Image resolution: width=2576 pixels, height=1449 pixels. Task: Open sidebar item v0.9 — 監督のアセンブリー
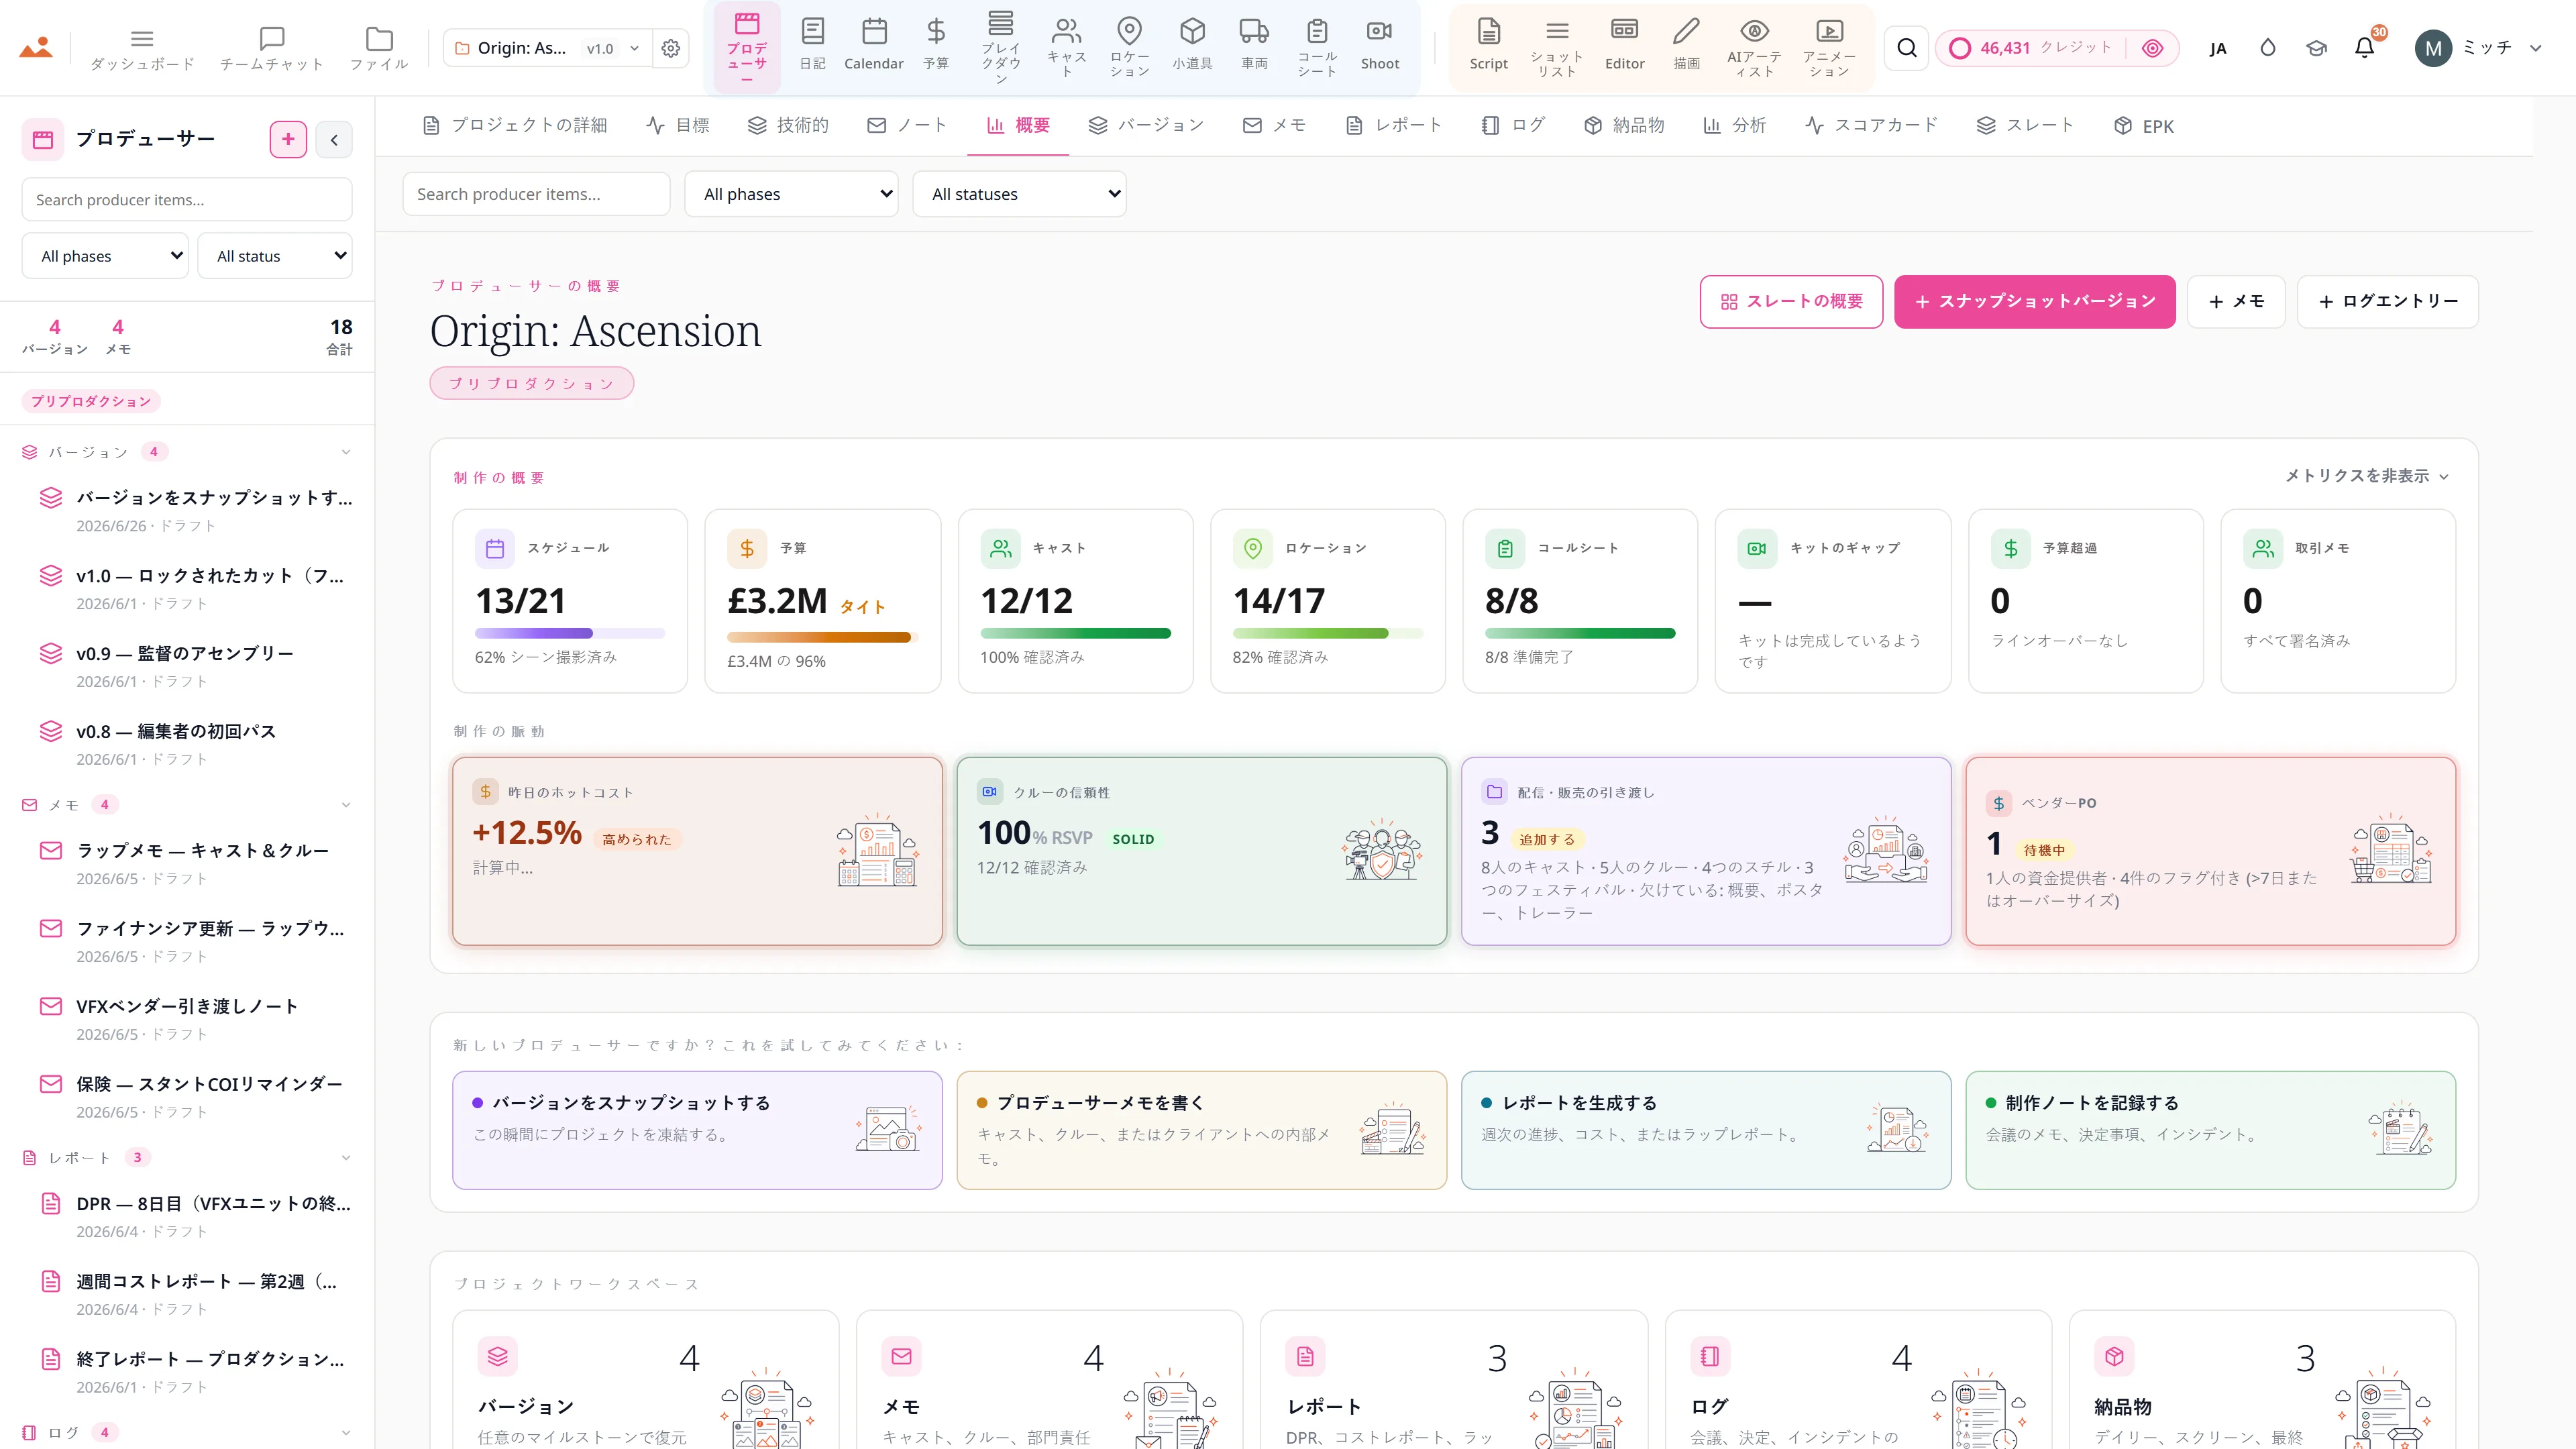(187, 666)
